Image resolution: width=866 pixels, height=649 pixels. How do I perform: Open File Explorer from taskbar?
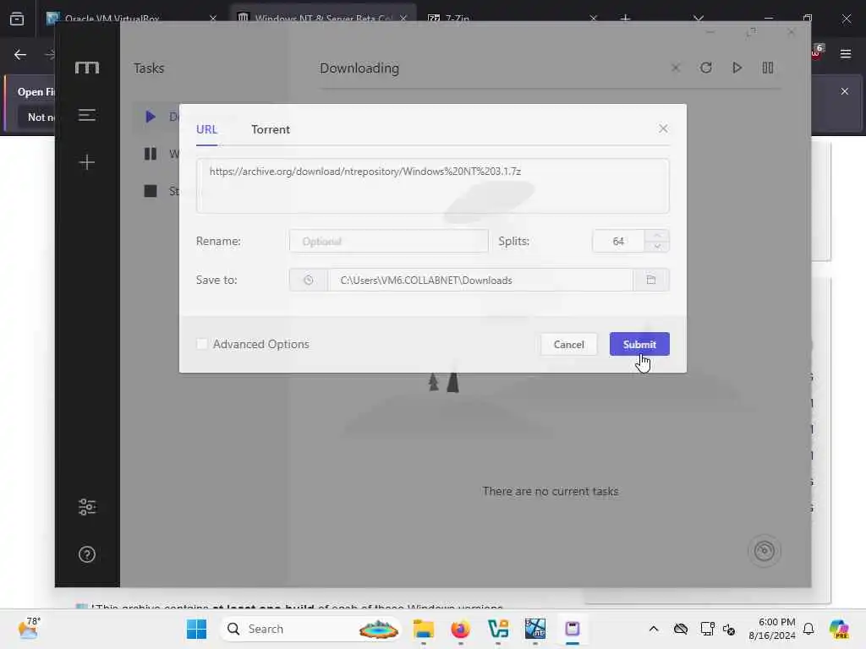[424, 629]
